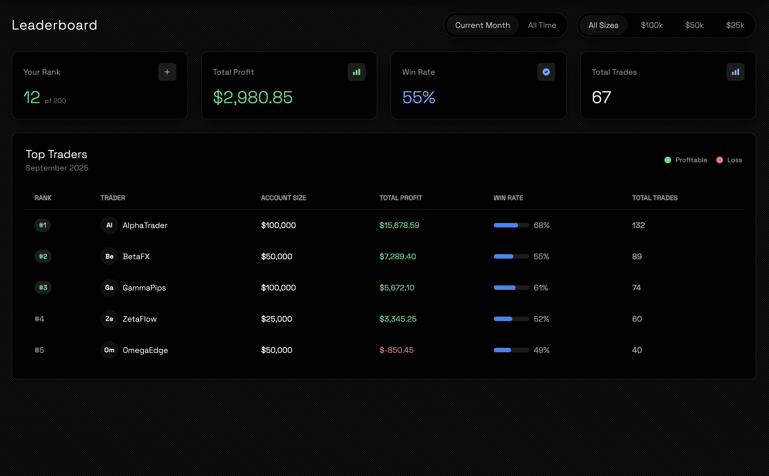
Task: Click ZetaFlow's 60 total trades value
Action: coord(637,319)
